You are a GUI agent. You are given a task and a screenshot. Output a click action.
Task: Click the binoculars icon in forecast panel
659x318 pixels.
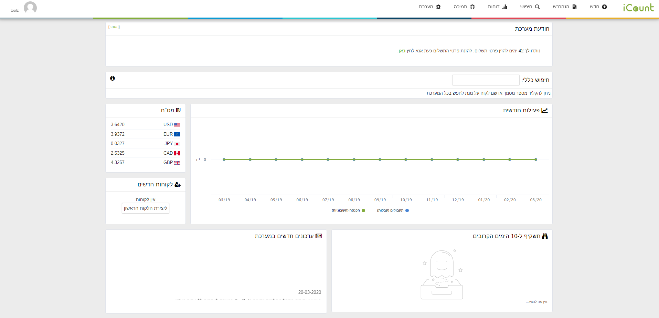[545, 236]
